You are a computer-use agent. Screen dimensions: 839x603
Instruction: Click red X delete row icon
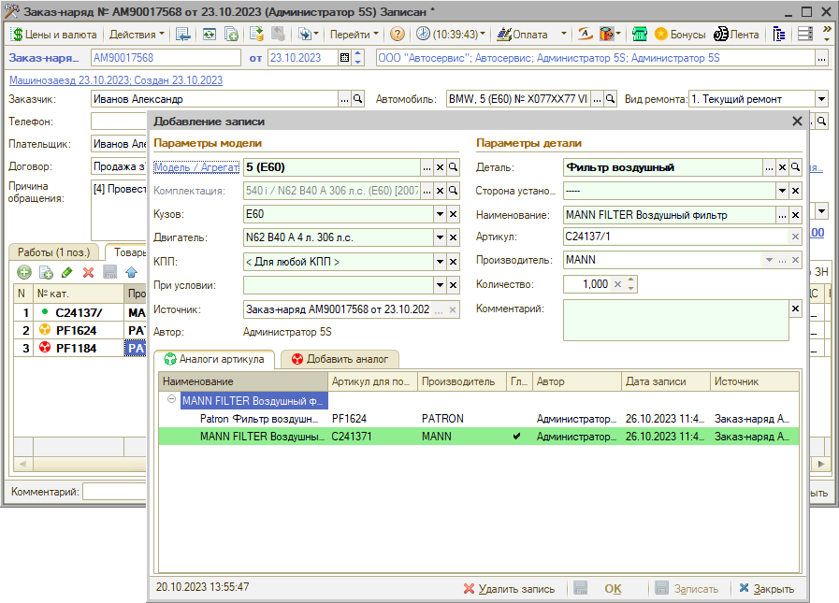(88, 272)
